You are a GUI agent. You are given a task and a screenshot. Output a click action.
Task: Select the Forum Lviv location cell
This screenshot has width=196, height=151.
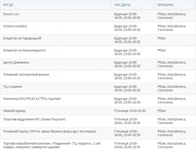click(11, 14)
